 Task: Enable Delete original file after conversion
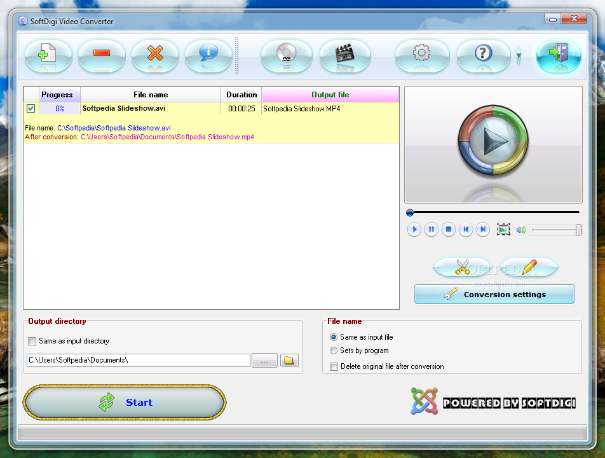click(x=334, y=366)
